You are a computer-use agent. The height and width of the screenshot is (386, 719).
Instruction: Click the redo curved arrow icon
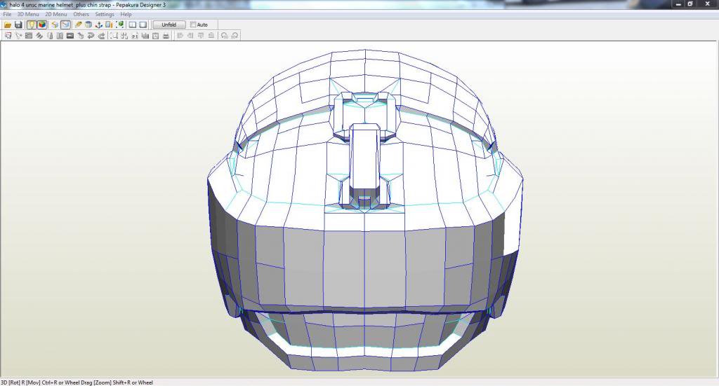(x=101, y=36)
